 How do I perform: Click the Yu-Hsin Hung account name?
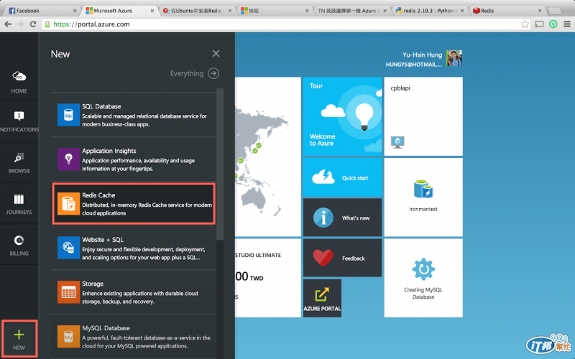422,55
